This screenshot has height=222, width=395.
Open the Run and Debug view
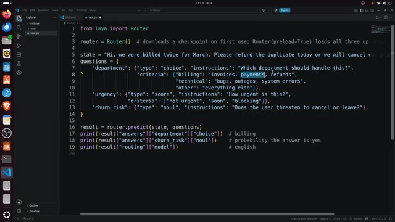(19, 46)
